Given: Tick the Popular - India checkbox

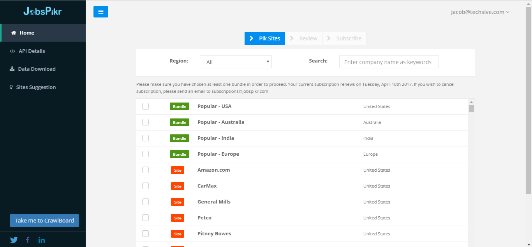Looking at the screenshot, I should [145, 138].
